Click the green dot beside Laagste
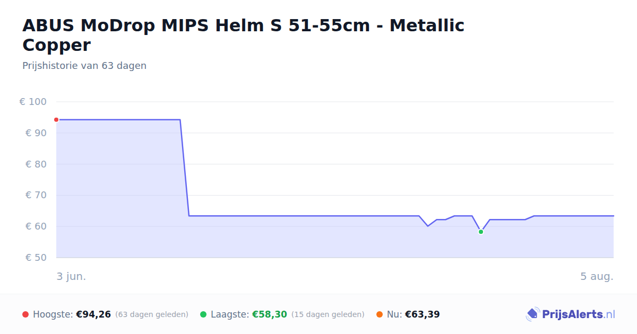The image size is (637, 334). point(203,314)
